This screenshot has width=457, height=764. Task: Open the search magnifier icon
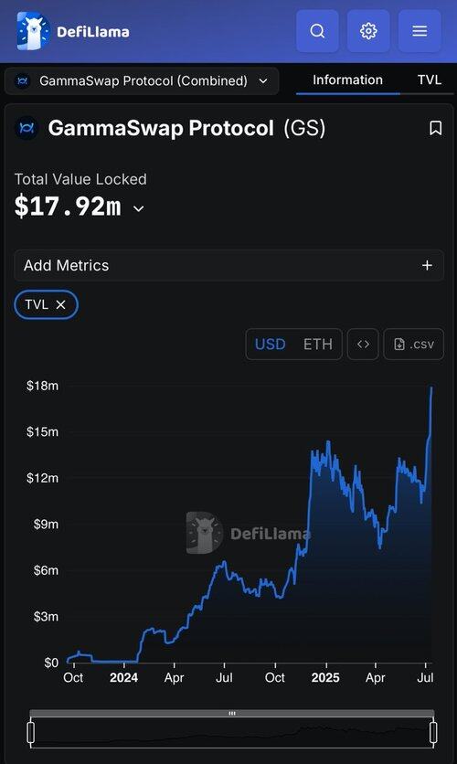317,31
